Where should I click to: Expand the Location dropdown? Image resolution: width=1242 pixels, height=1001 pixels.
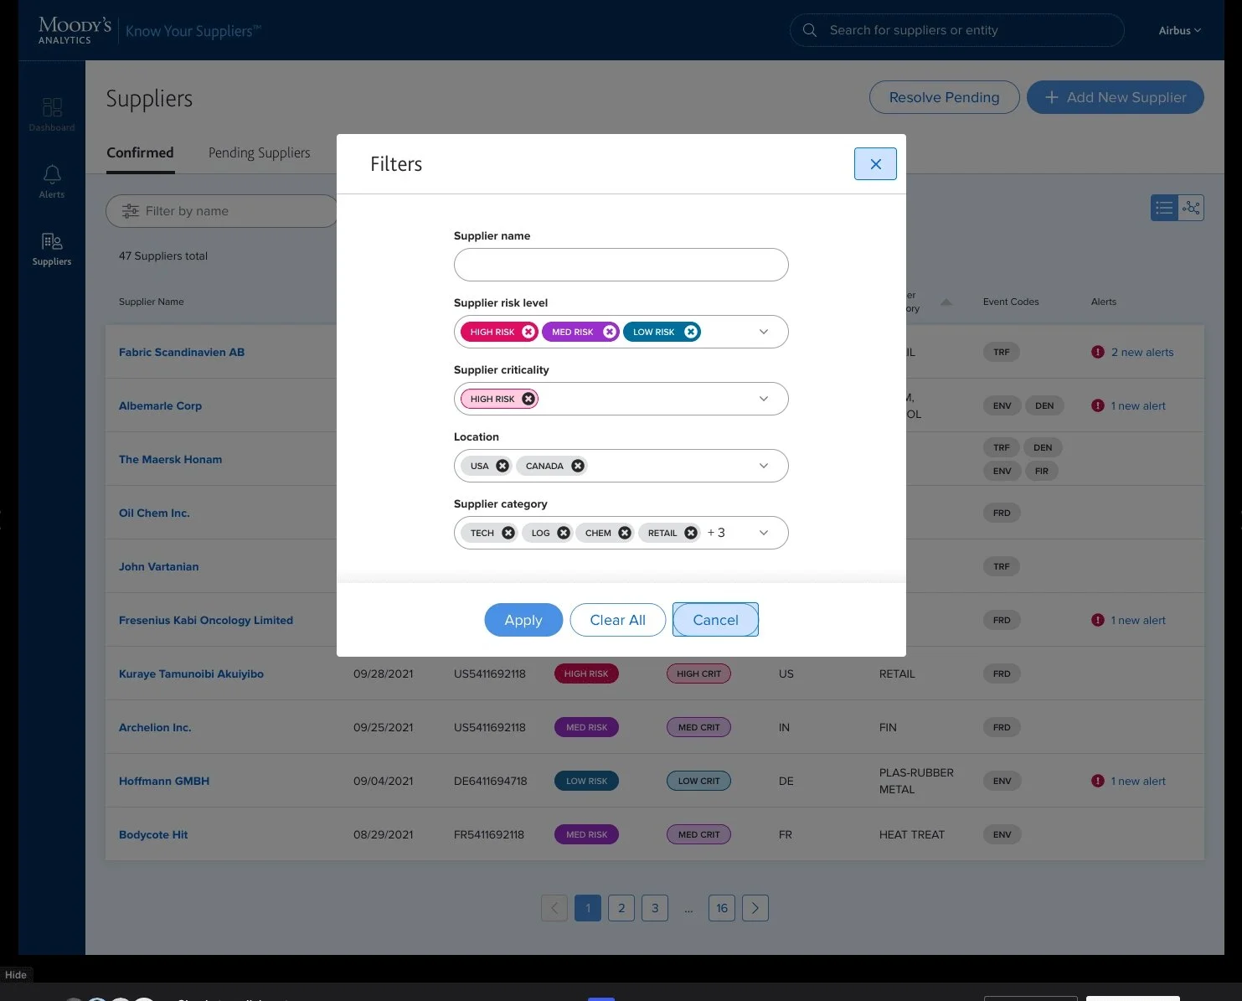click(764, 466)
